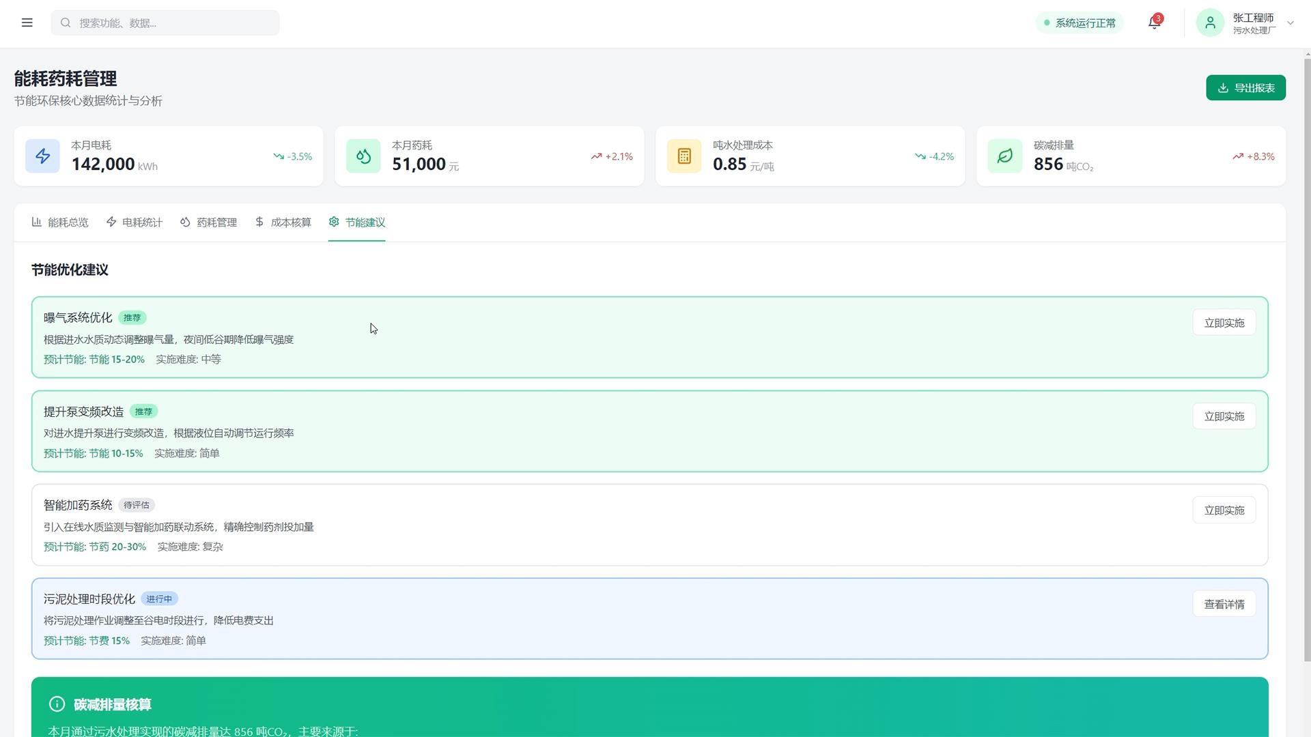Switch to the 能耗总览 tab
The image size is (1311, 737).
60,222
